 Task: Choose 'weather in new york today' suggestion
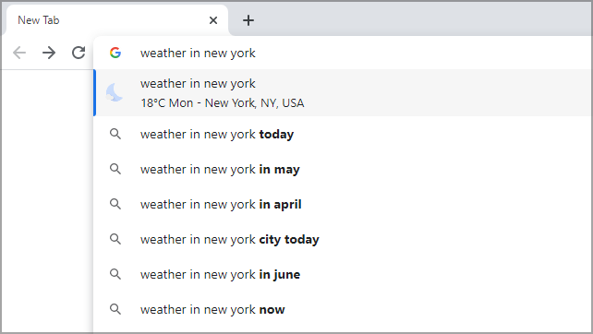click(343, 134)
